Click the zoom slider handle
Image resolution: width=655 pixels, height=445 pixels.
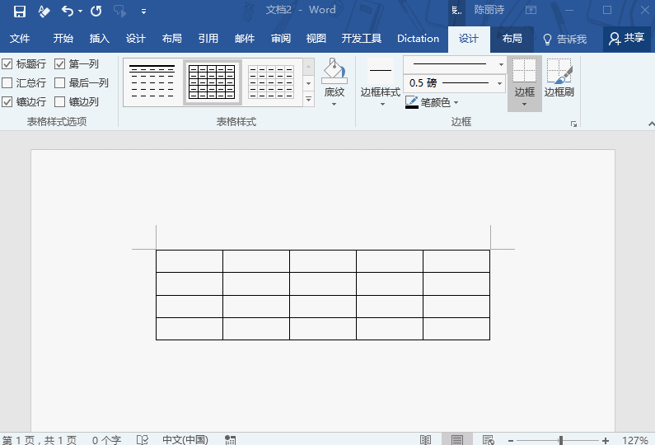[561, 440]
